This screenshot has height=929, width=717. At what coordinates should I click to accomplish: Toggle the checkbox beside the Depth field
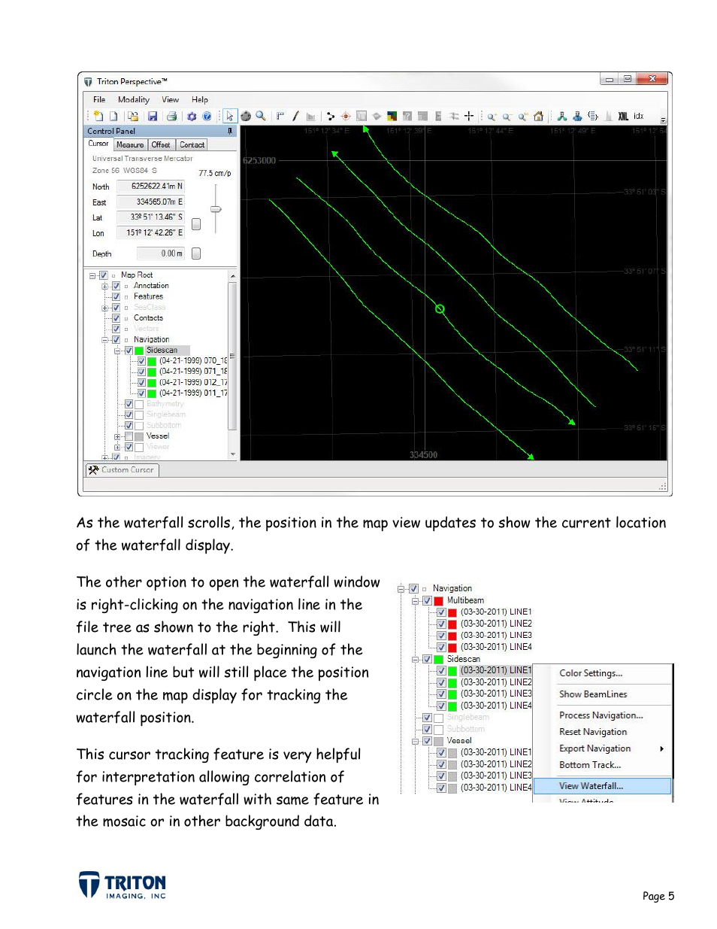196,254
